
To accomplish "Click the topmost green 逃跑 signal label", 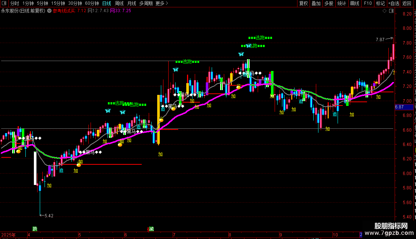I will [260, 38].
